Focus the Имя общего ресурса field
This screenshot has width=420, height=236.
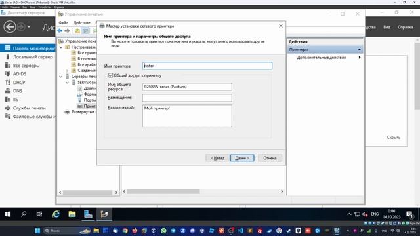click(187, 87)
